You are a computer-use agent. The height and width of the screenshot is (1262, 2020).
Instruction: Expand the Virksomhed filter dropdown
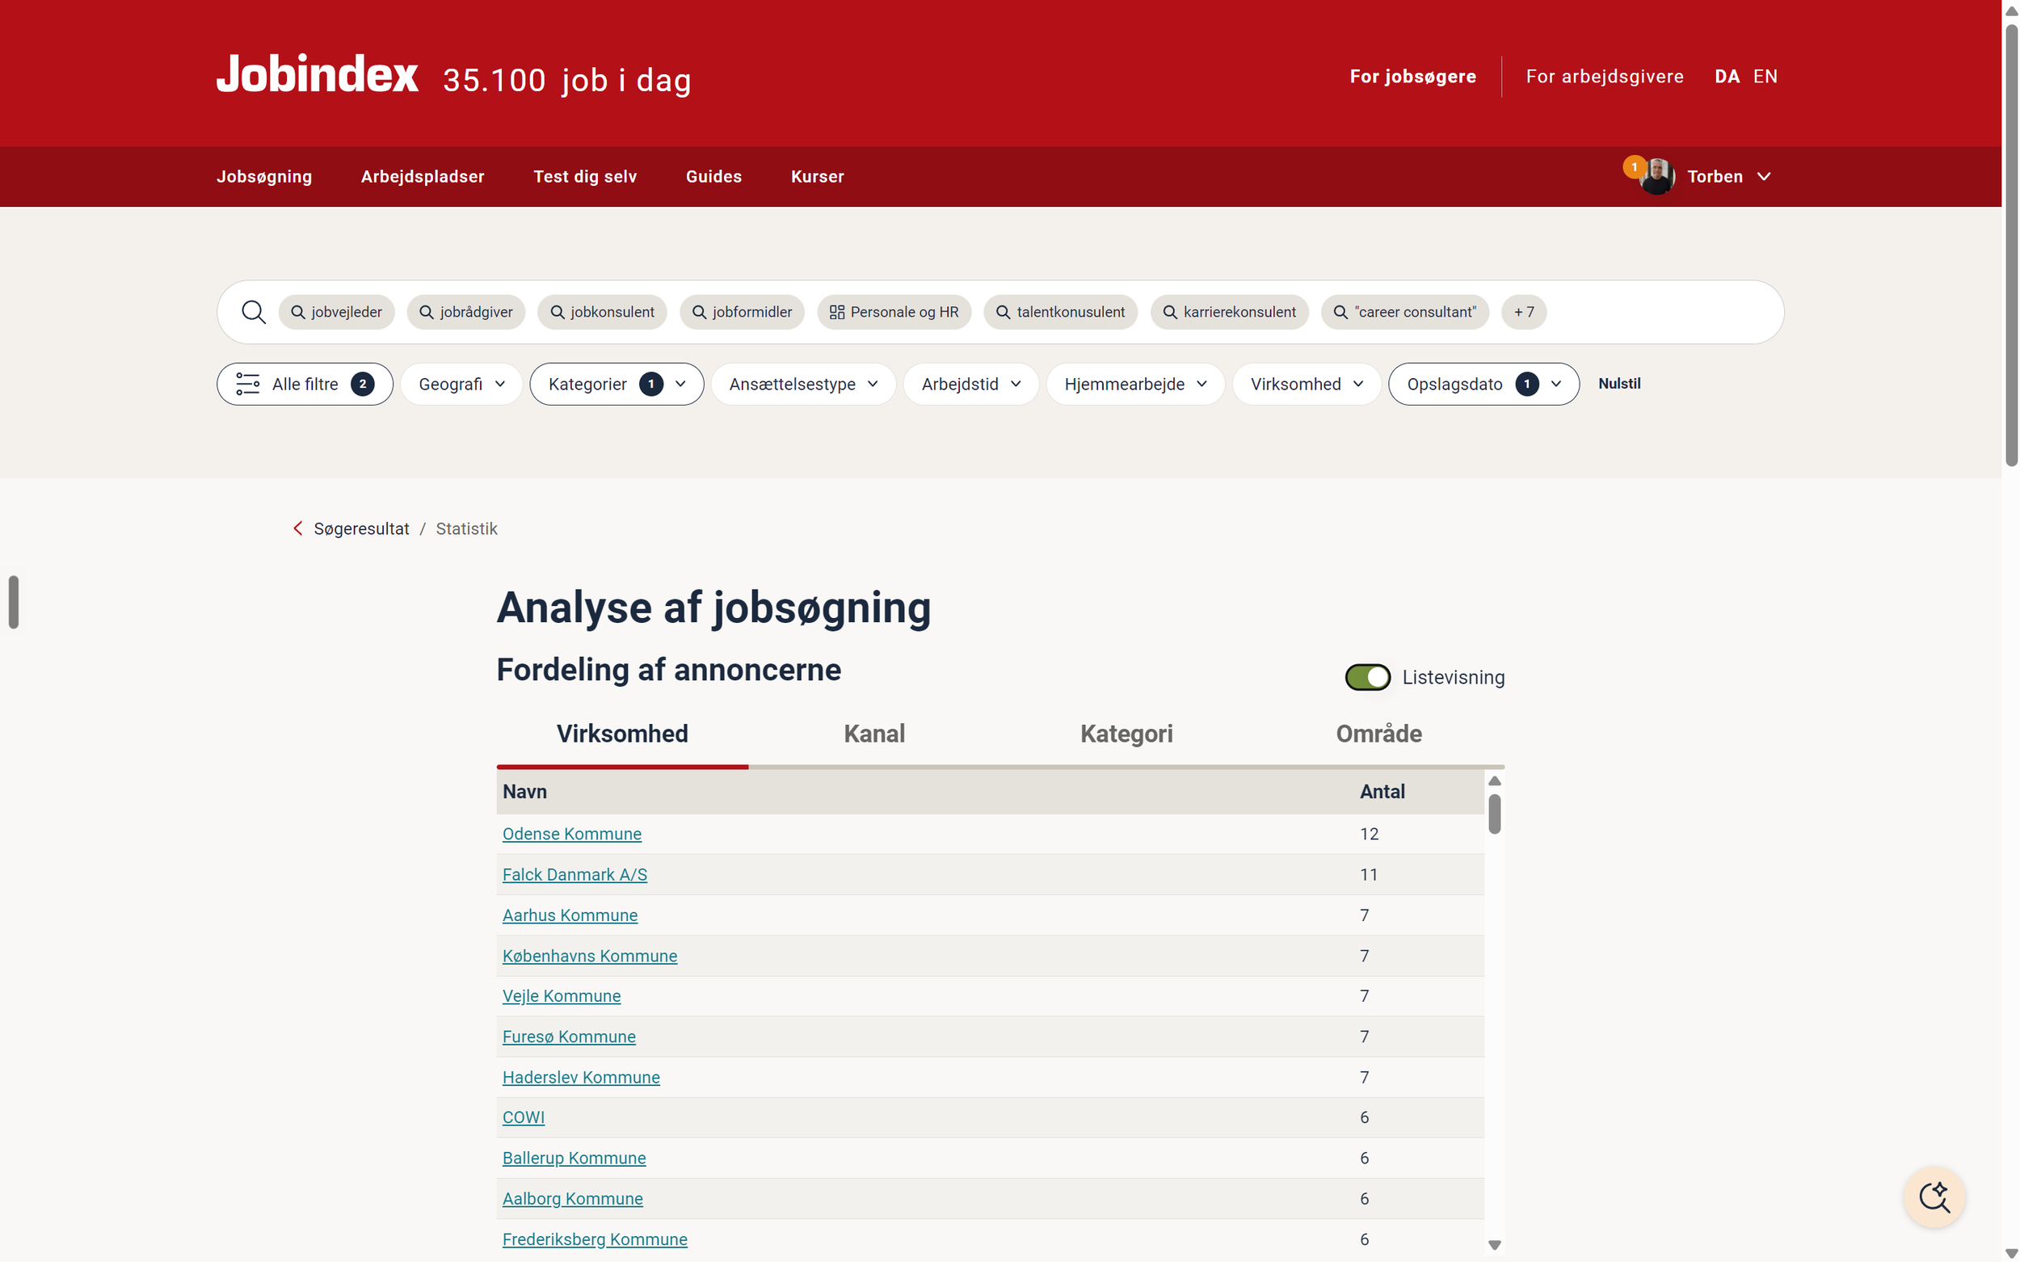pyautogui.click(x=1307, y=384)
